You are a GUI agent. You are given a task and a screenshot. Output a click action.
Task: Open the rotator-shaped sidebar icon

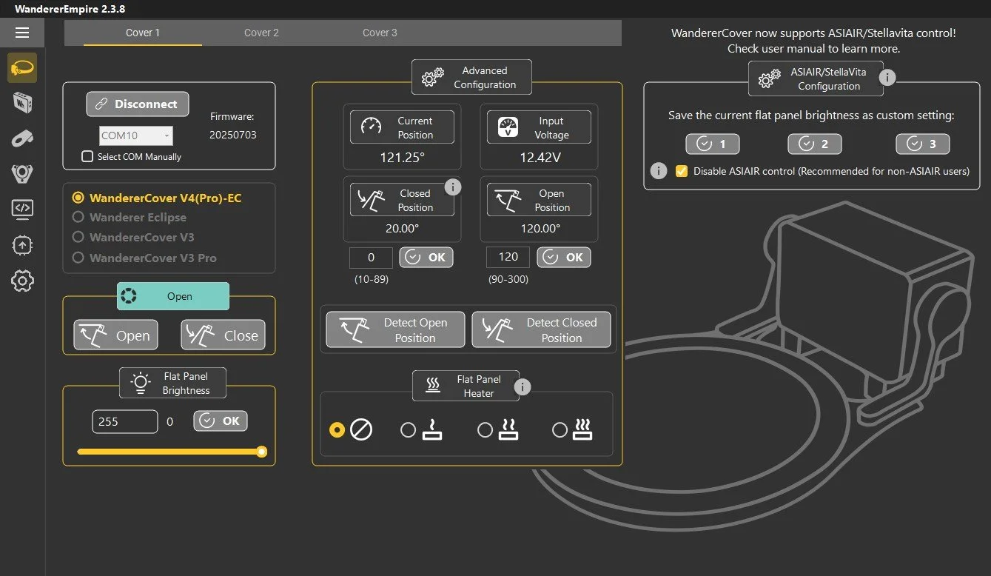tap(22, 138)
